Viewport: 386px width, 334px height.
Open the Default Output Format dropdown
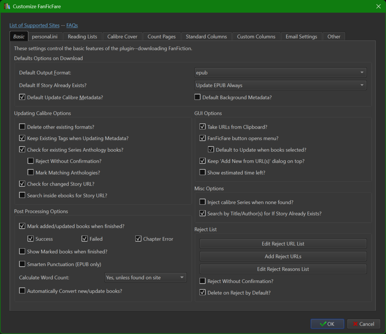(280, 72)
